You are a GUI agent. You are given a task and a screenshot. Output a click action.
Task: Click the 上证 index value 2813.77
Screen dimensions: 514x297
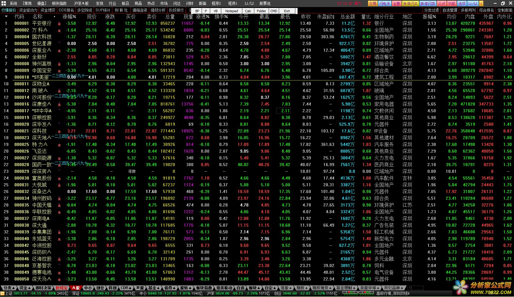[x=21, y=294]
